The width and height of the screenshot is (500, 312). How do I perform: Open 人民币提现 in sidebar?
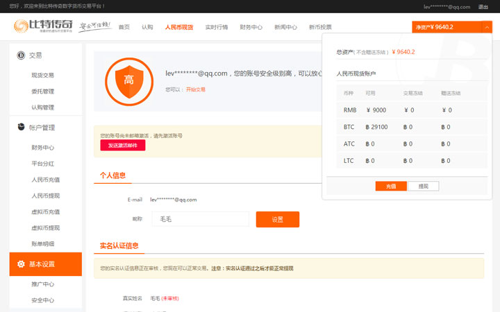click(x=46, y=196)
